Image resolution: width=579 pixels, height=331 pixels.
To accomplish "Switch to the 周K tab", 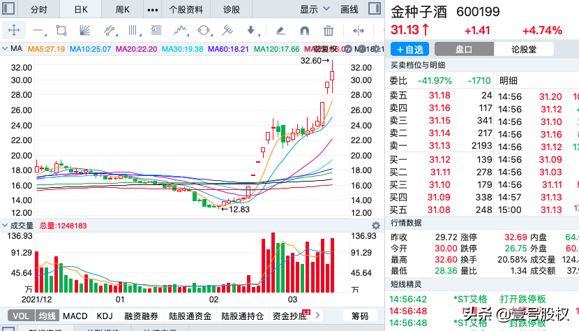I will (x=122, y=10).
